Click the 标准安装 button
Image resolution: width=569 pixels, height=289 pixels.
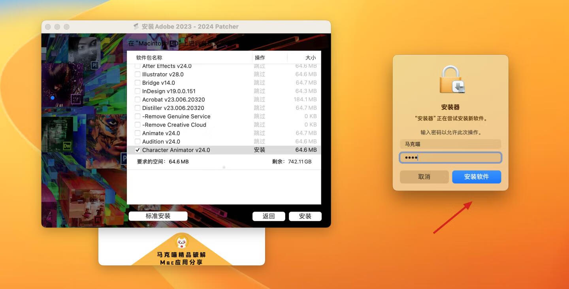pos(158,216)
